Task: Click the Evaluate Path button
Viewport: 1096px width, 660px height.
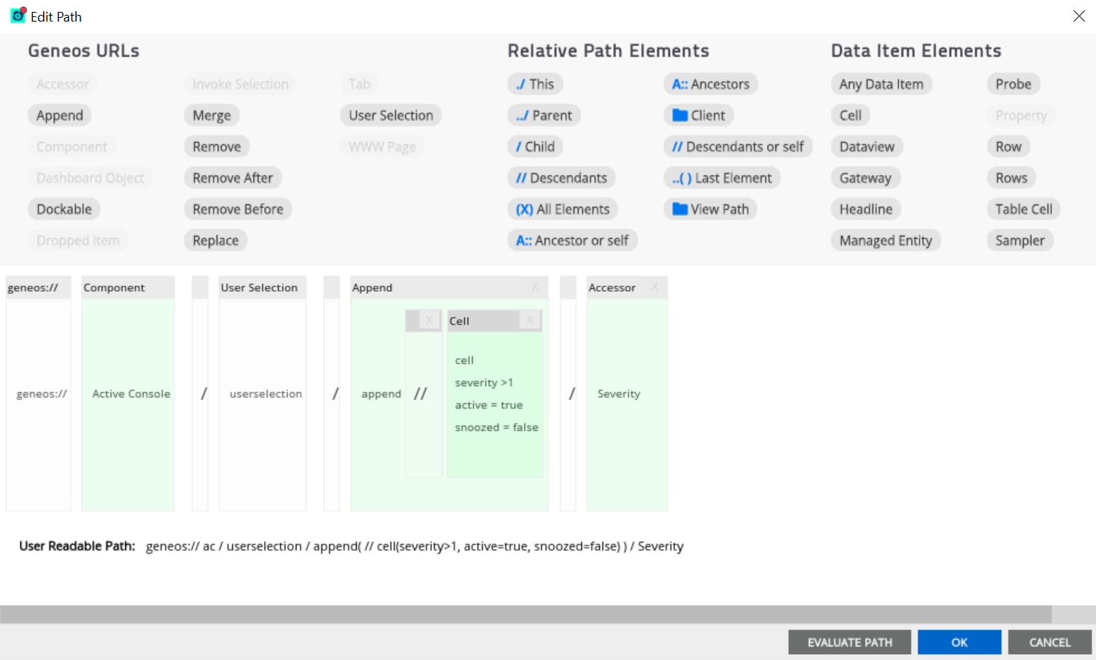Action: (x=850, y=642)
